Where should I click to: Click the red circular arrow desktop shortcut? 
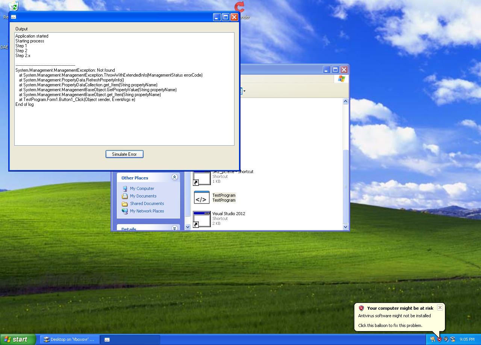pyautogui.click(x=239, y=6)
